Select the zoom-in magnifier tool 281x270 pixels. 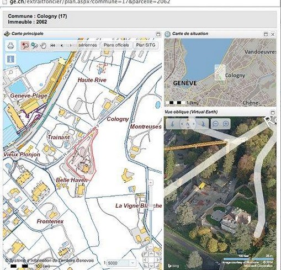(25, 45)
